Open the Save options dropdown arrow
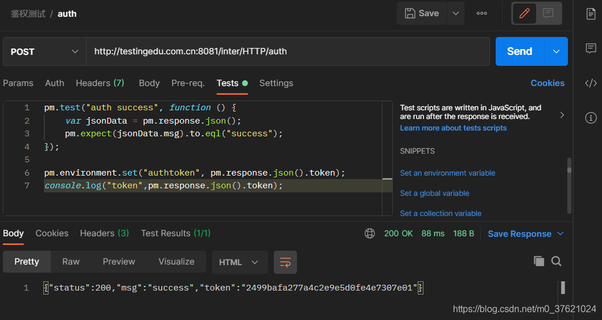Image resolution: width=602 pixels, height=320 pixels. pos(456,13)
